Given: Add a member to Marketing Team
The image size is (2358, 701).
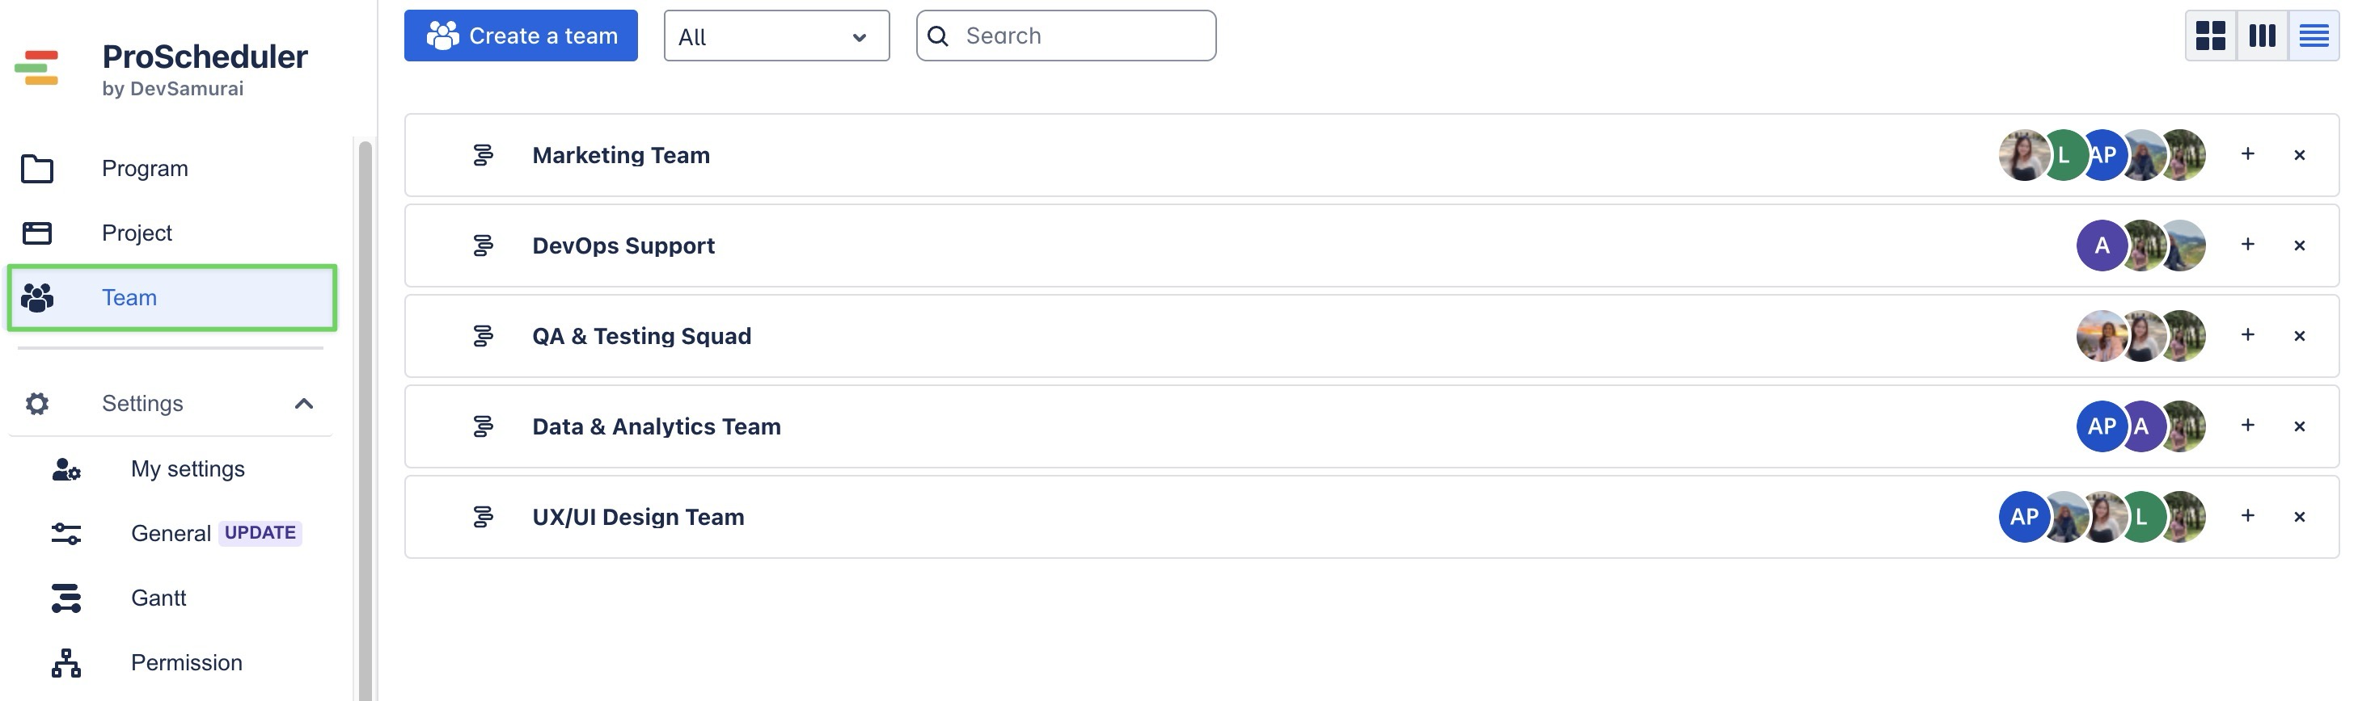Looking at the screenshot, I should (x=2247, y=154).
